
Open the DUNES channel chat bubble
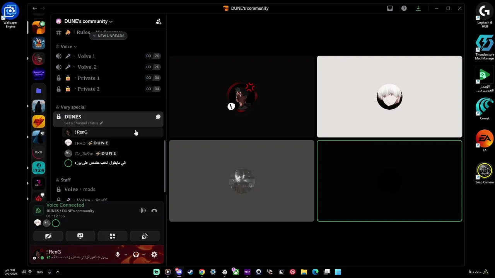coord(158,117)
